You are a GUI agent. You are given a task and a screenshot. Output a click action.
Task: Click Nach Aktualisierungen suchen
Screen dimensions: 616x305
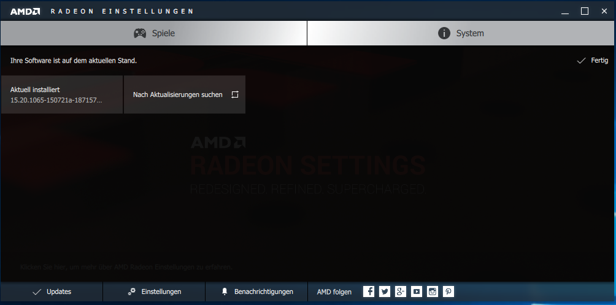(185, 95)
